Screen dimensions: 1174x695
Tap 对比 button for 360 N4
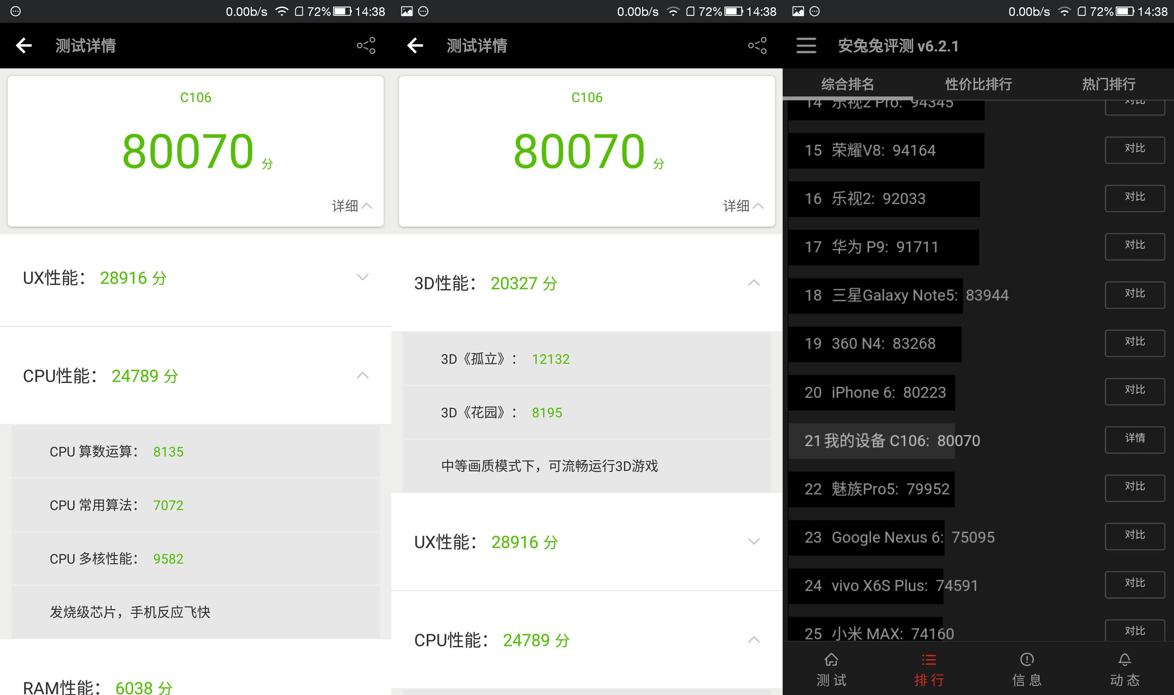1135,343
